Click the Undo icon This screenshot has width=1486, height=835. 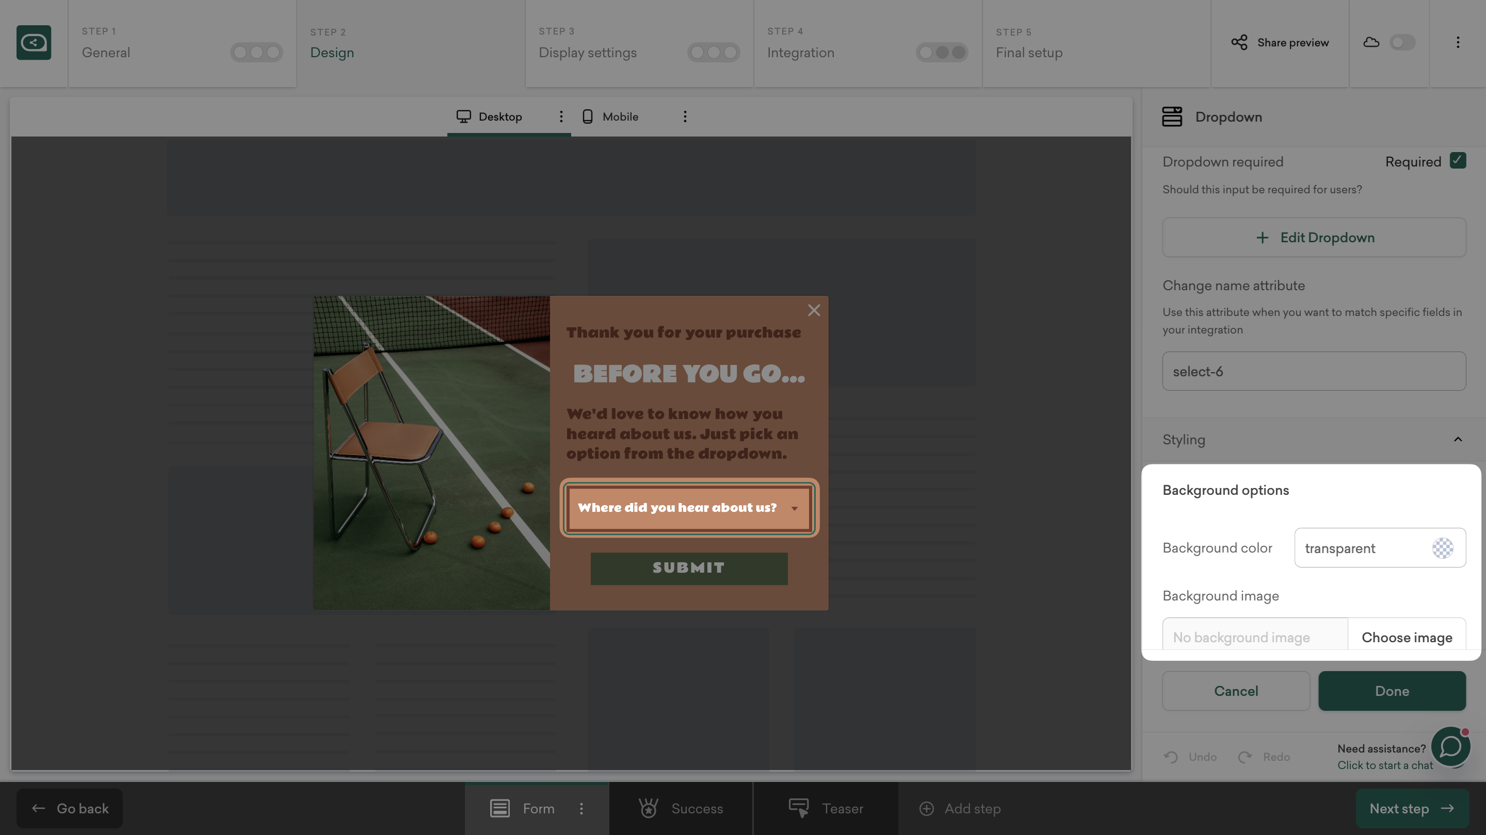click(x=1170, y=757)
